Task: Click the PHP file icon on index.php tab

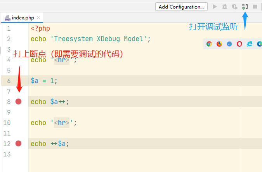Action: 7,18
